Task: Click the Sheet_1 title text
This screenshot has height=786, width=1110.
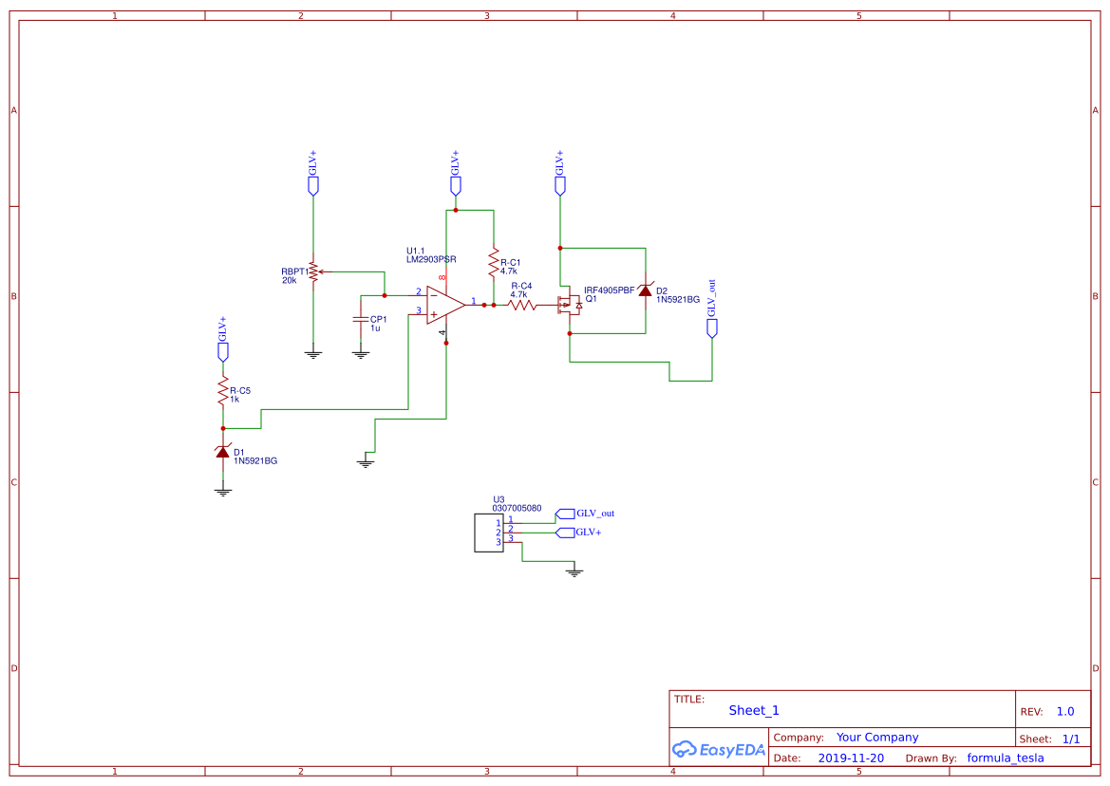Action: [753, 710]
